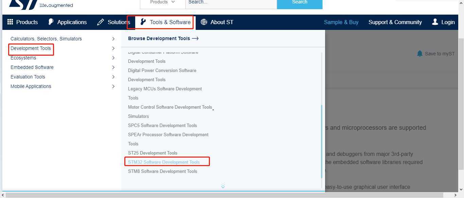
Task: Open the Products grid icon
Action: [10, 22]
